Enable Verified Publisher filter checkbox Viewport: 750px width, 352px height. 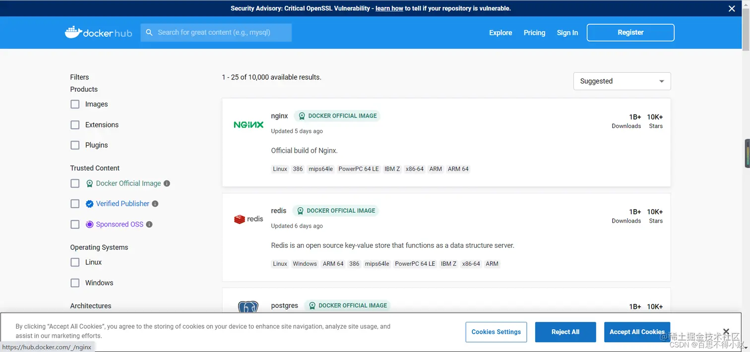pos(75,204)
